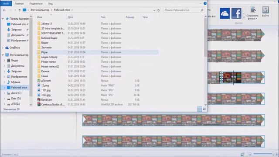
Task: Click Этот компьютер in the address bar
Action: click(x=40, y=10)
